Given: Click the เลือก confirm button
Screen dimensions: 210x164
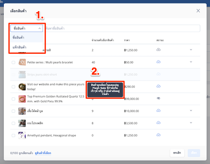Looking at the screenshot, I should coord(194,153).
